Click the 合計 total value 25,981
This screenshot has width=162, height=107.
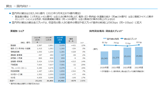pyautogui.click(x=61, y=81)
